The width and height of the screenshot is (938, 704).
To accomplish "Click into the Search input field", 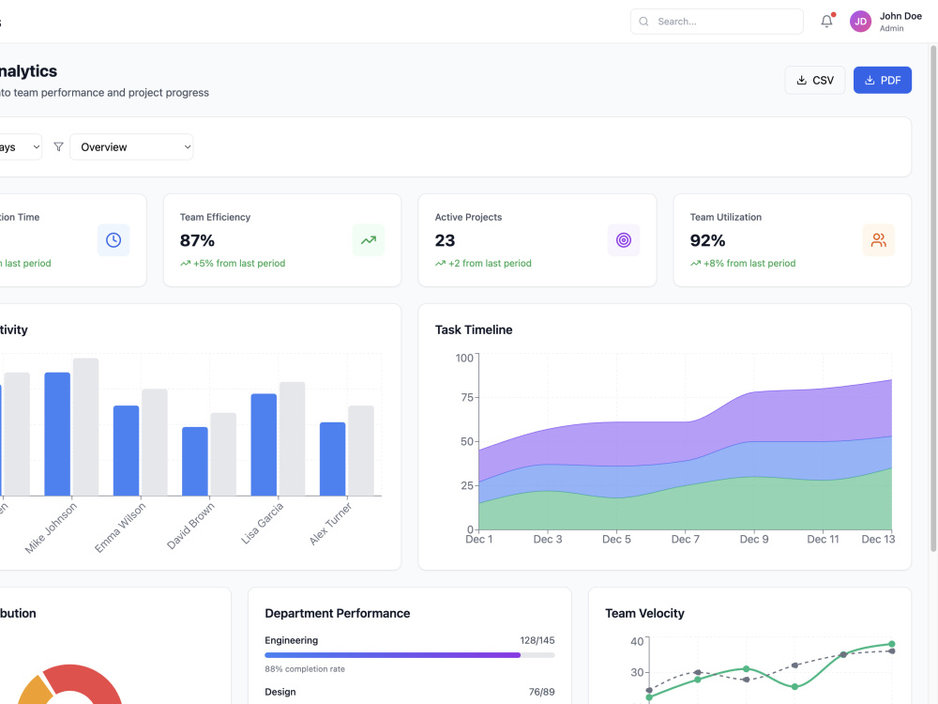I will (x=717, y=22).
